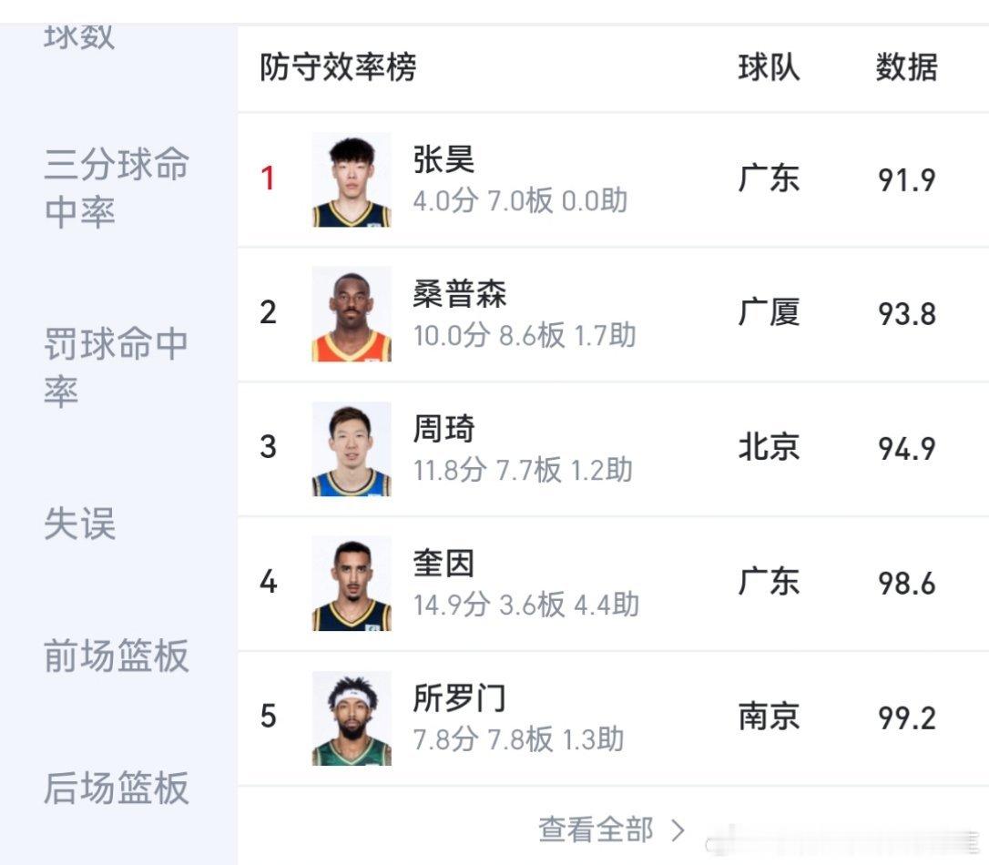
Task: Open Solomon's player portrait
Action: 353,717
